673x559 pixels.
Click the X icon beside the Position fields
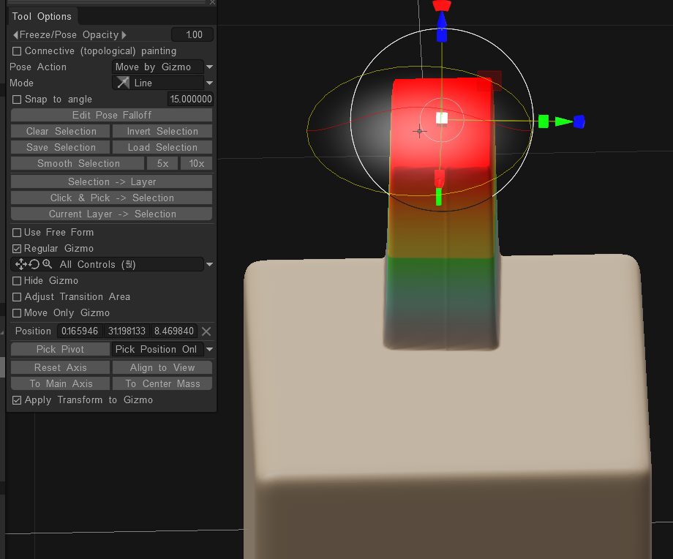pyautogui.click(x=206, y=331)
